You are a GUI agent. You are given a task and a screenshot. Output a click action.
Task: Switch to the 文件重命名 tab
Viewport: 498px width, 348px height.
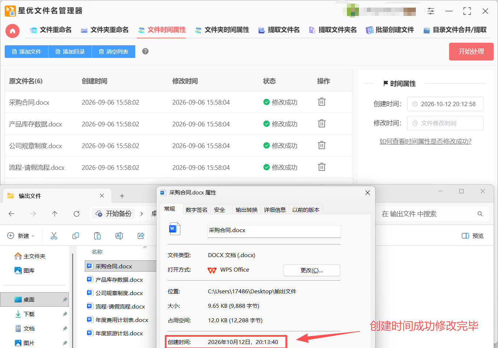tap(51, 30)
